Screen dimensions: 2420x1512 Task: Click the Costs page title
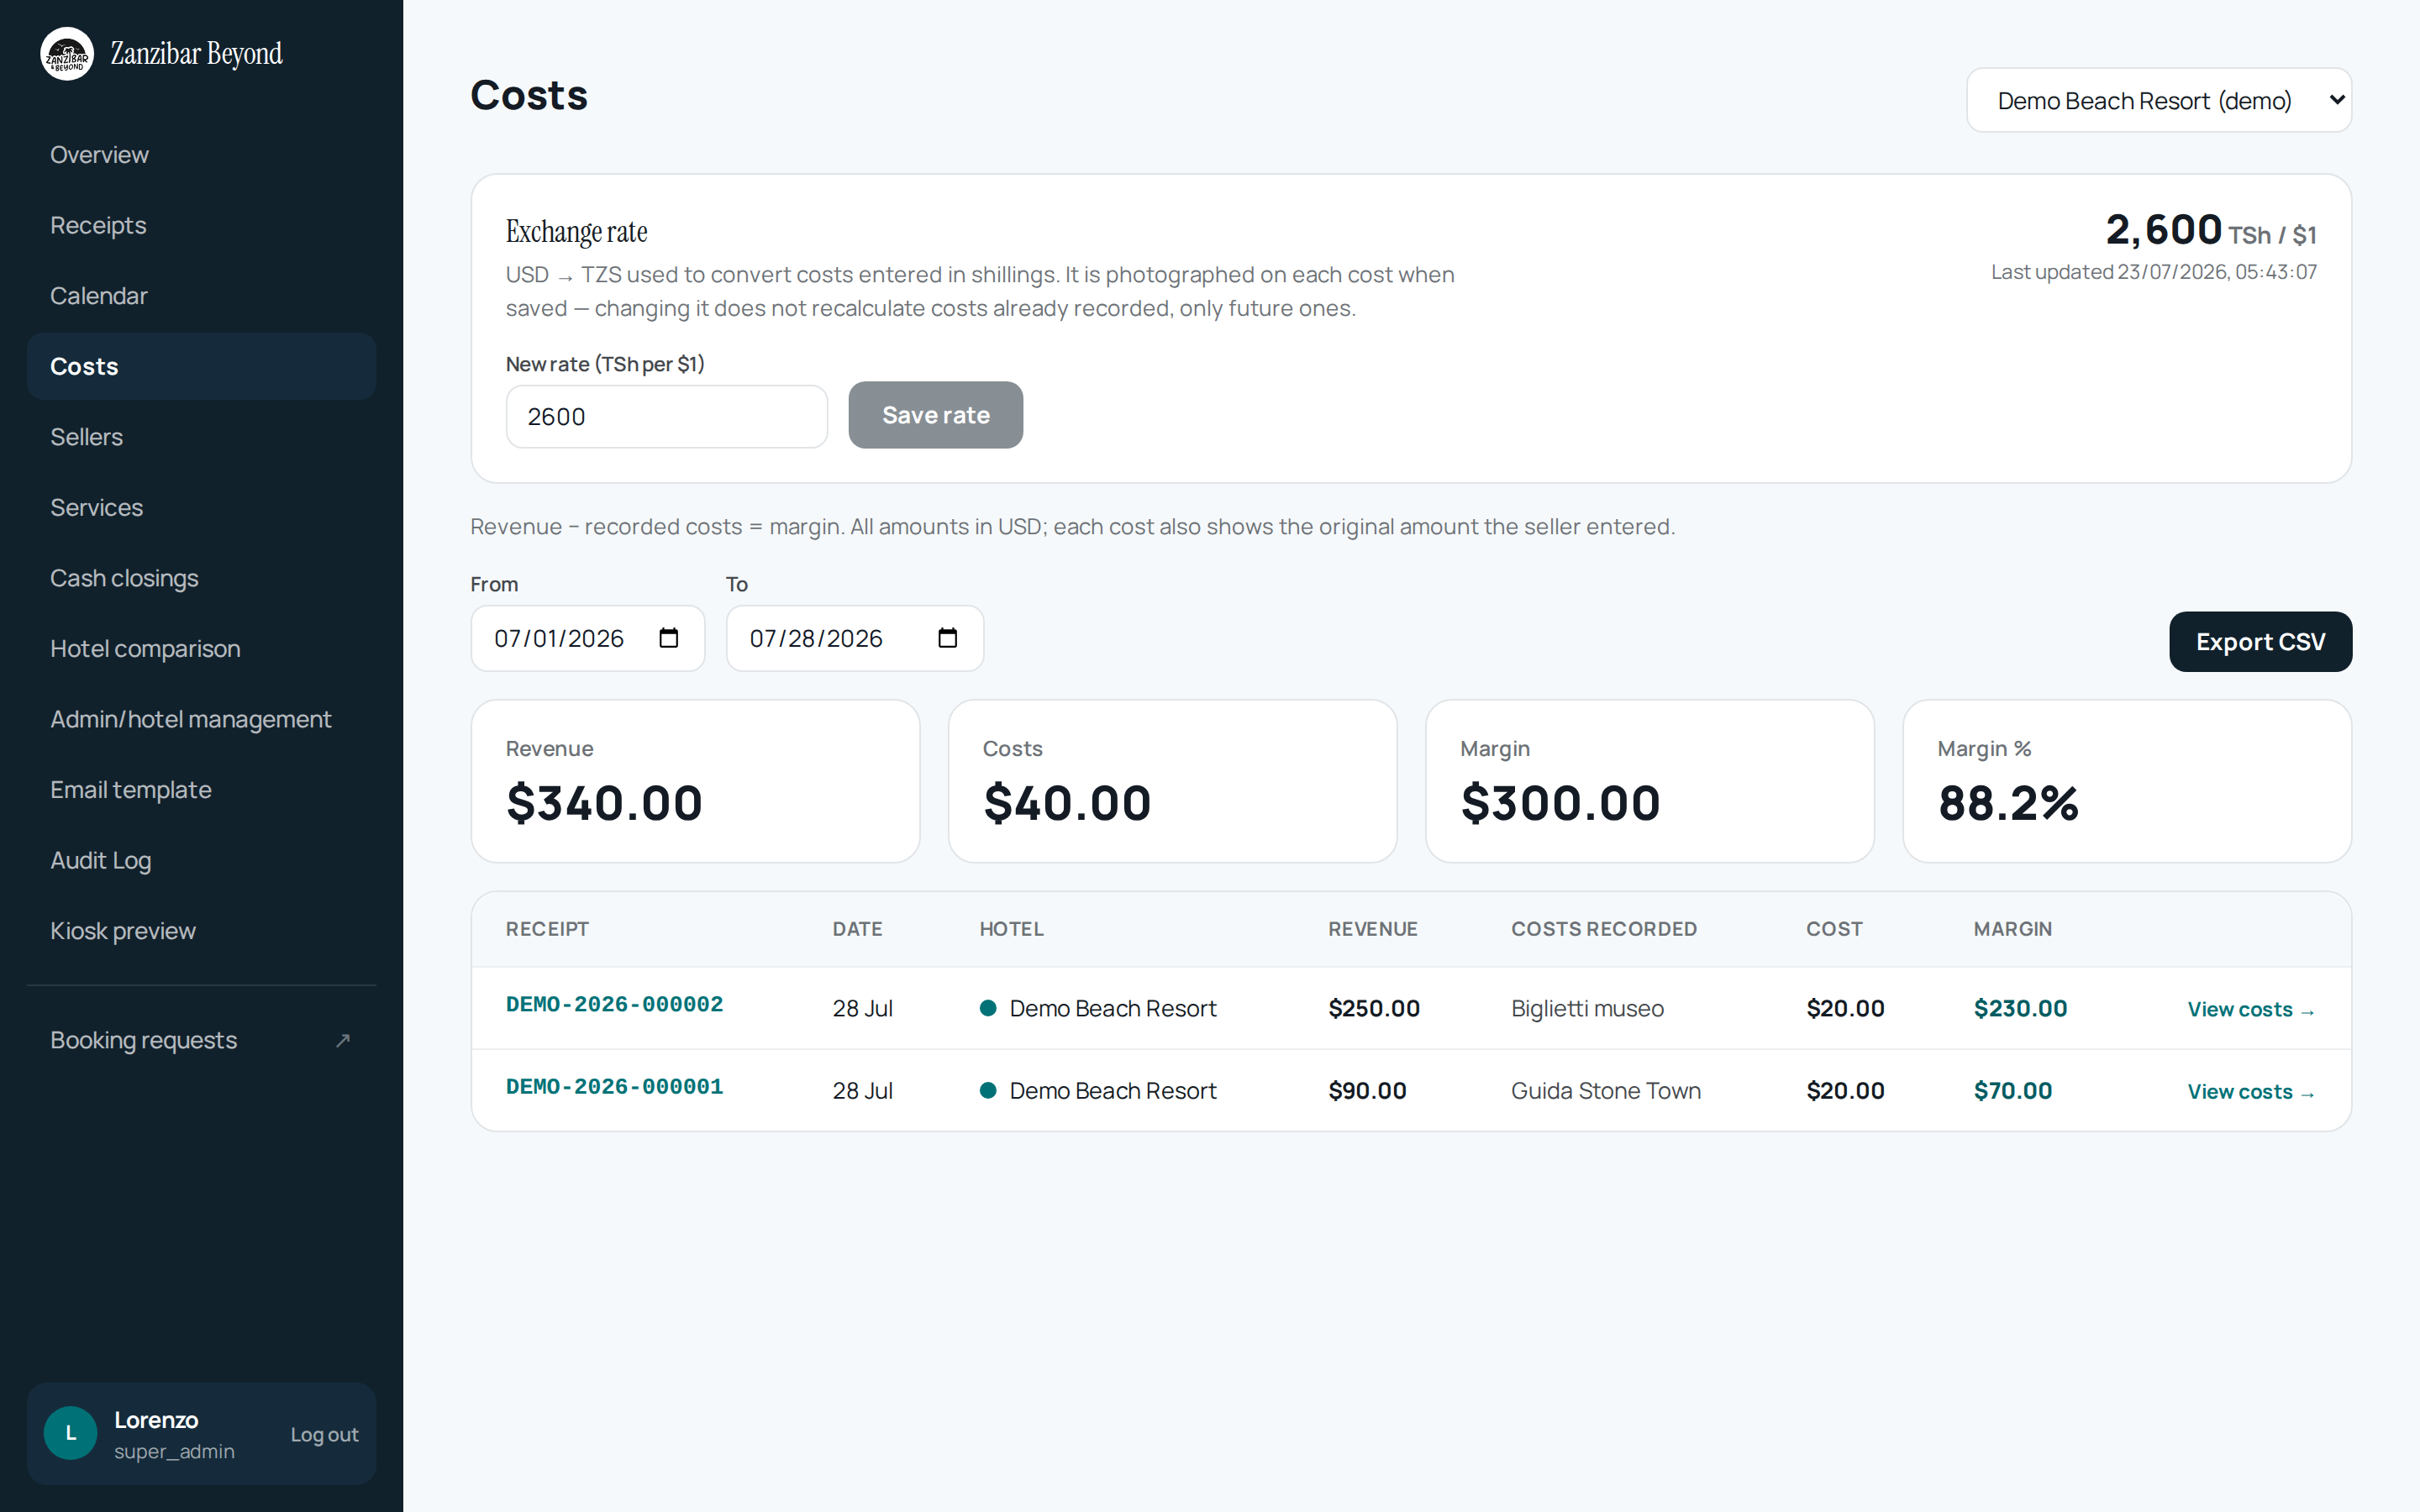tap(529, 95)
